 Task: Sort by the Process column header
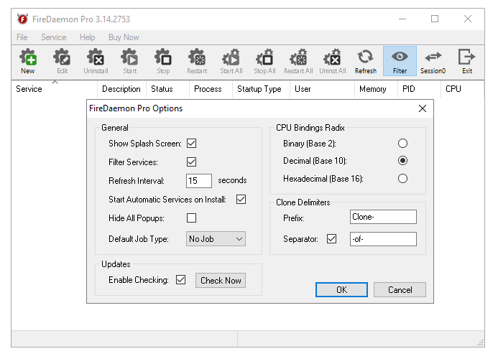pyautogui.click(x=211, y=89)
